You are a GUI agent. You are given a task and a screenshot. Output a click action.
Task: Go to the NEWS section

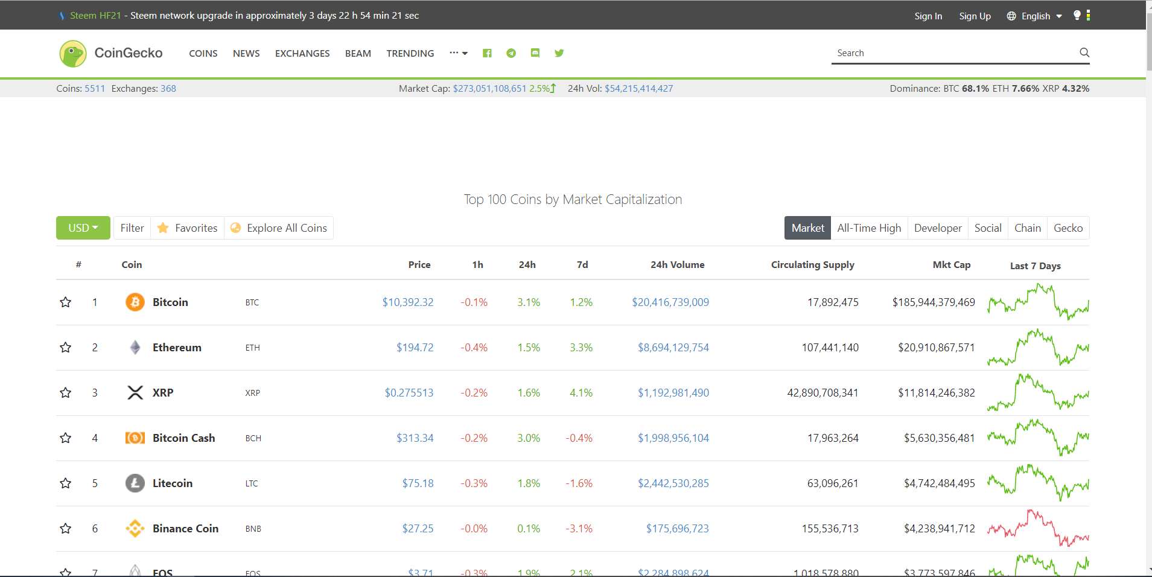click(246, 54)
